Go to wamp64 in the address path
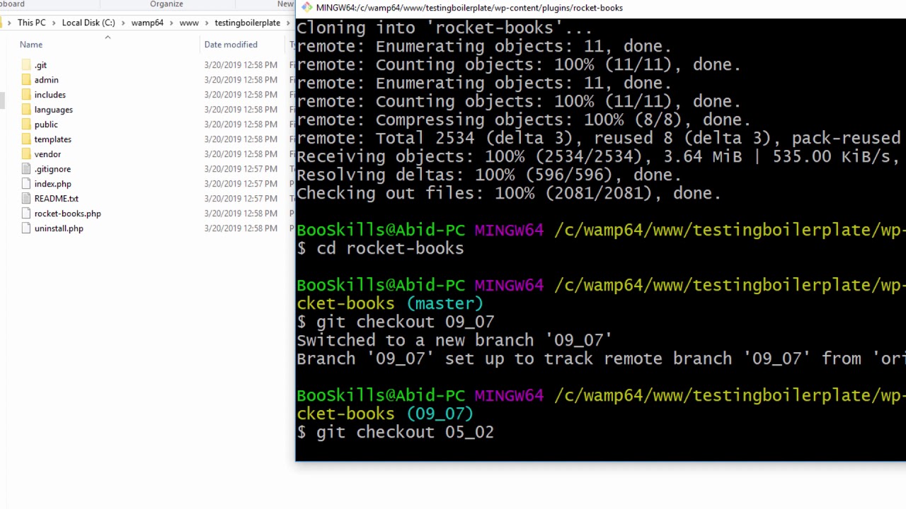This screenshot has height=509, width=906. (x=147, y=23)
